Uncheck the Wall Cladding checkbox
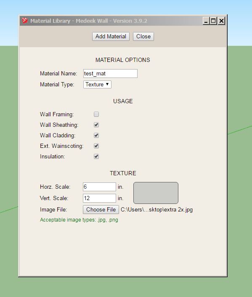This screenshot has width=252, height=297. point(96,135)
